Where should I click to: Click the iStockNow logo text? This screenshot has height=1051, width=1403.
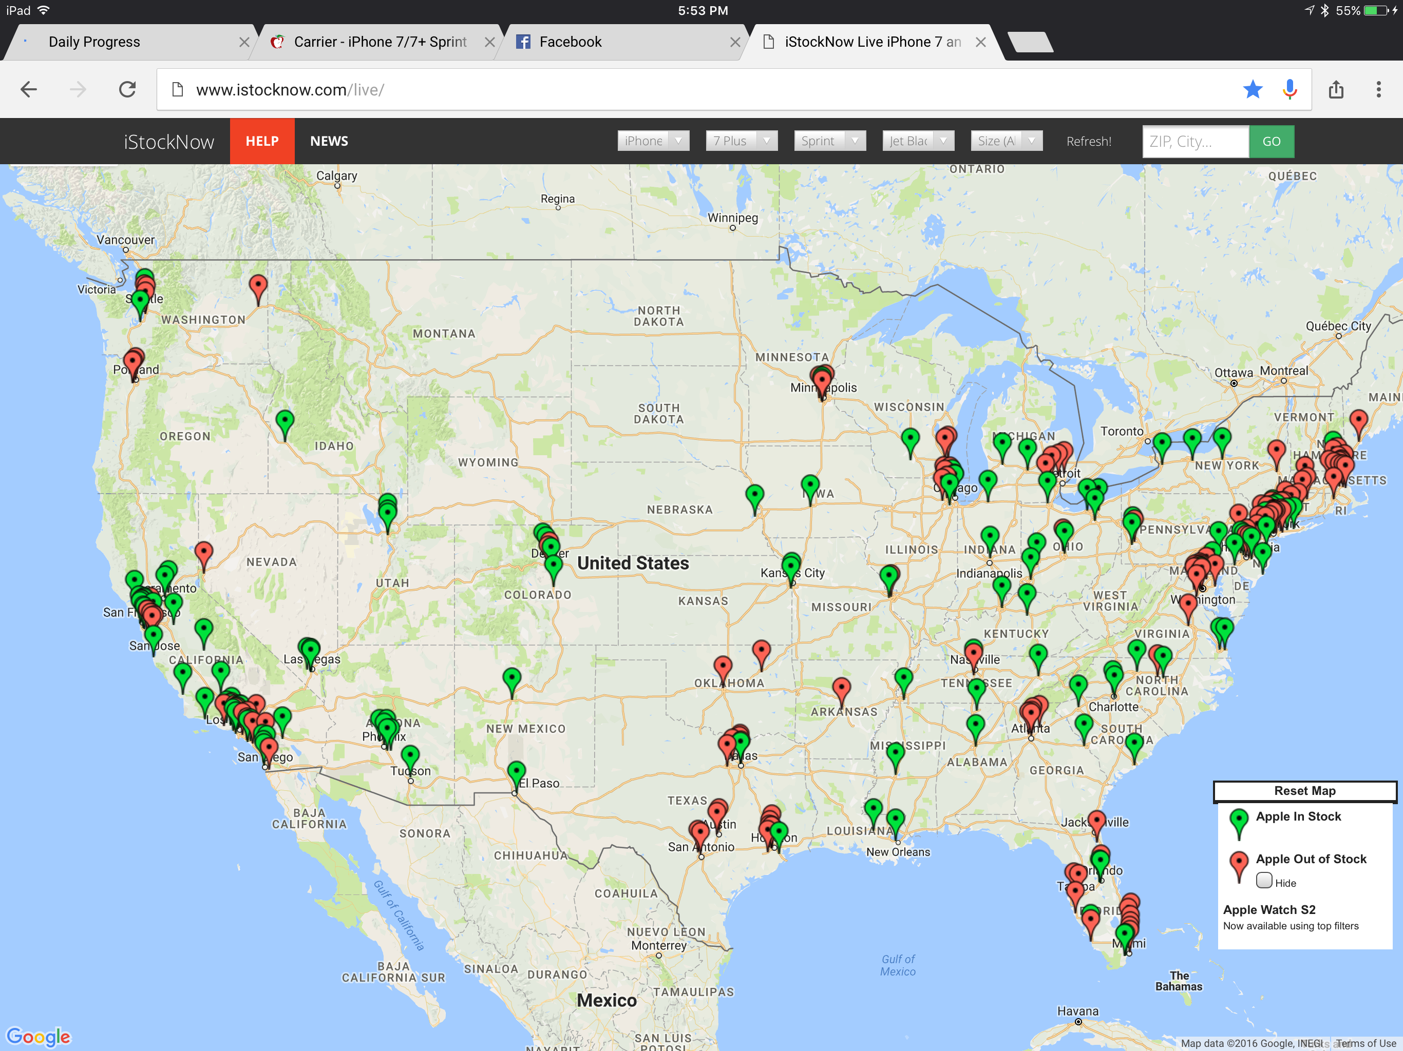169,141
